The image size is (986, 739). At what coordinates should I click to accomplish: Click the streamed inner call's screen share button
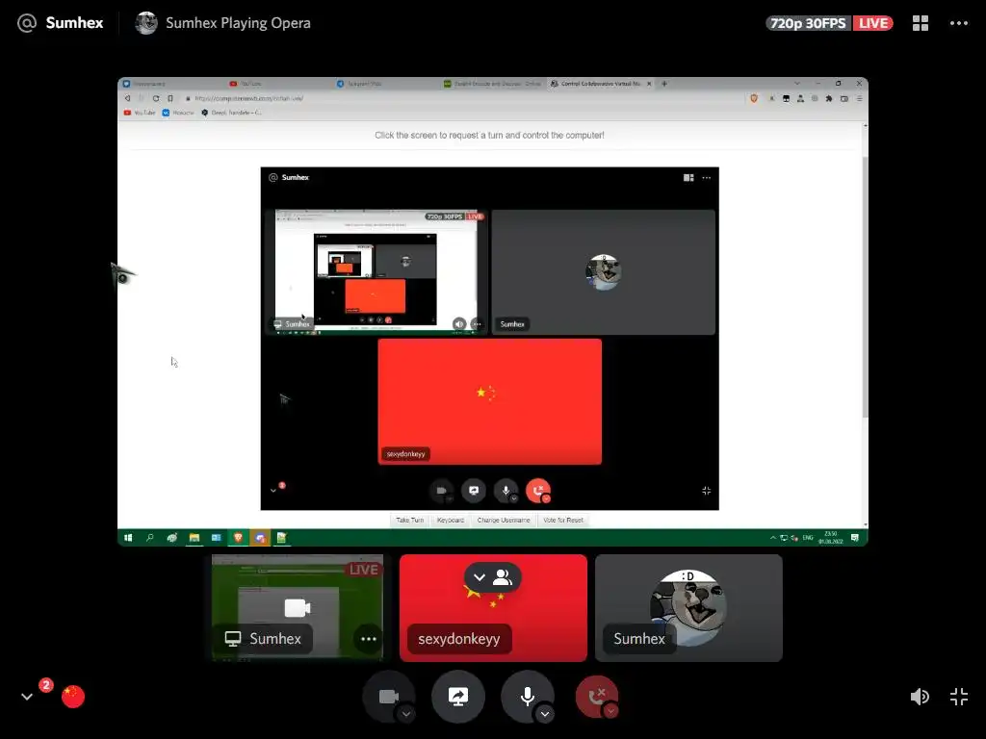(x=474, y=491)
